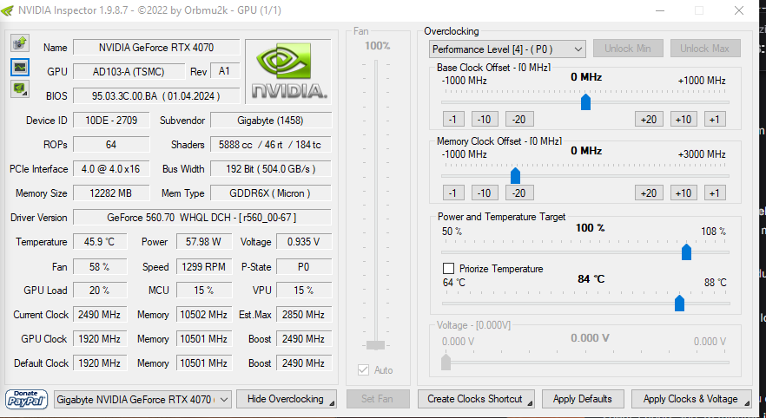Click the Memory value 10502 MHz

point(204,315)
